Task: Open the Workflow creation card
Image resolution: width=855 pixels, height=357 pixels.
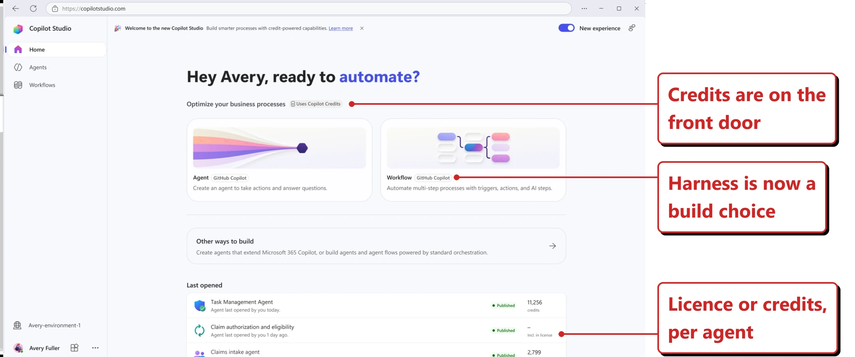Action: (473, 160)
